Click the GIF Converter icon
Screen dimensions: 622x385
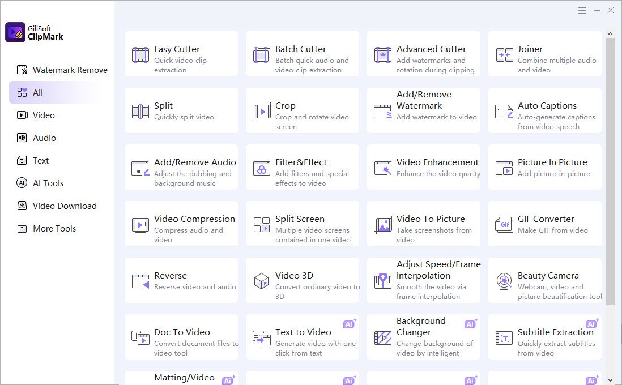(504, 224)
